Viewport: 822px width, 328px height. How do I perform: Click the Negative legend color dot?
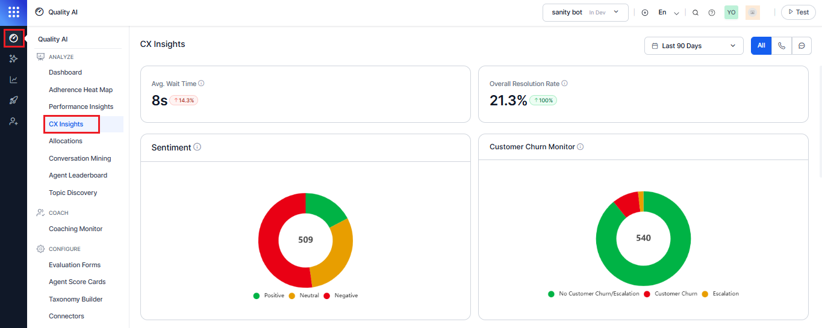[x=327, y=296]
